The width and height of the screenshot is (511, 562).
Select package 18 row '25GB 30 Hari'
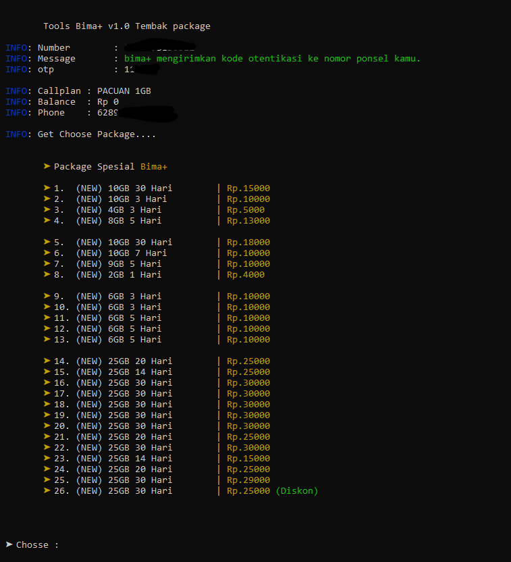pos(157,405)
